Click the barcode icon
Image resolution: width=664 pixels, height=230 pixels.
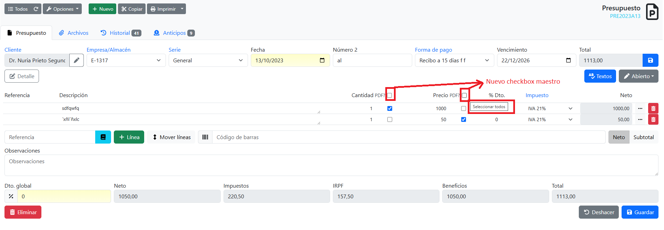[x=205, y=137]
